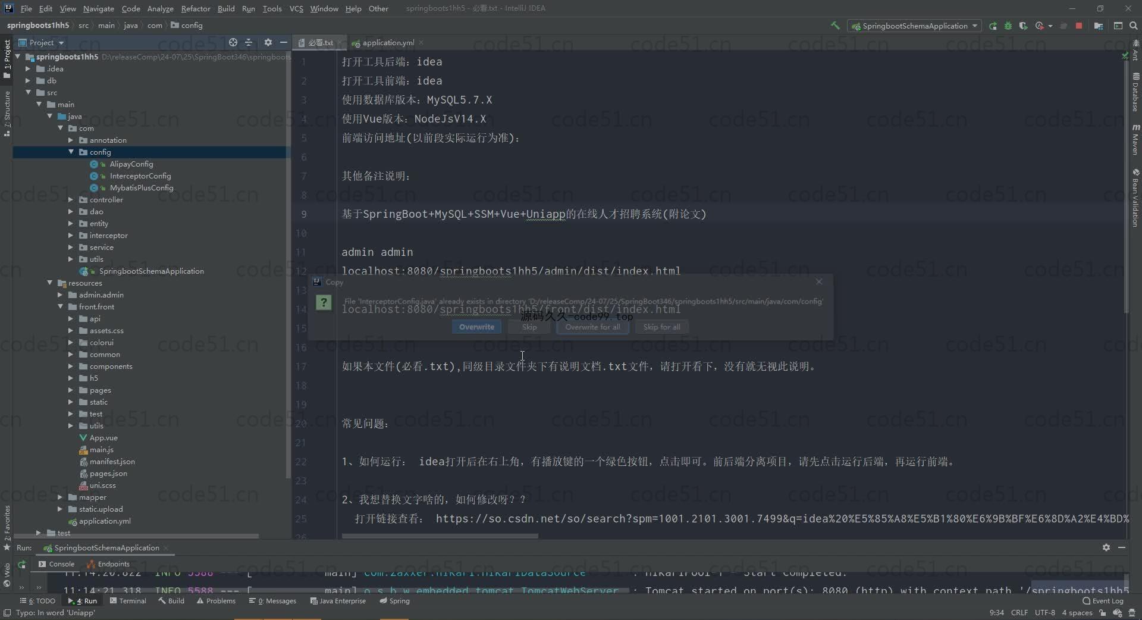Open the TODO tool window
This screenshot has height=620, width=1142.
point(37,601)
